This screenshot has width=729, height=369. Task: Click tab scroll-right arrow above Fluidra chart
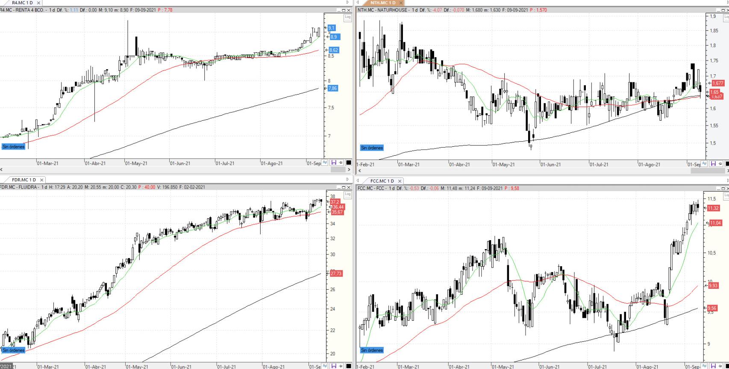[347, 180]
